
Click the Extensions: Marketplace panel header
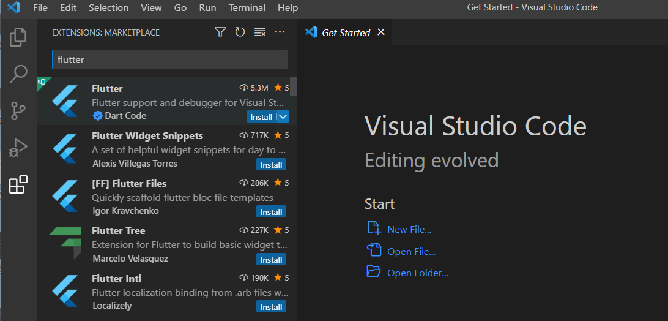tap(106, 32)
